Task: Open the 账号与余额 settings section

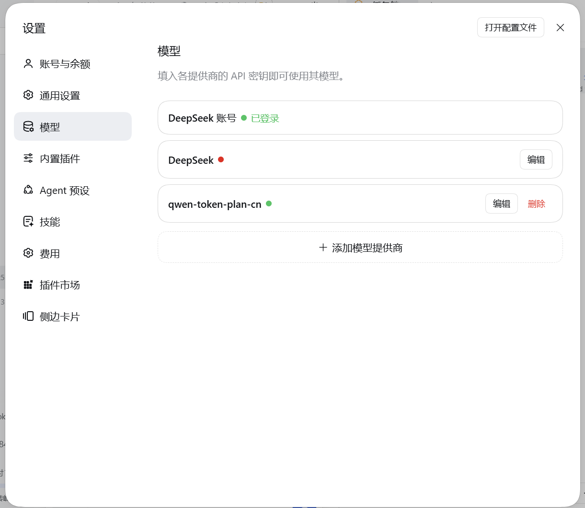Action: coord(73,64)
